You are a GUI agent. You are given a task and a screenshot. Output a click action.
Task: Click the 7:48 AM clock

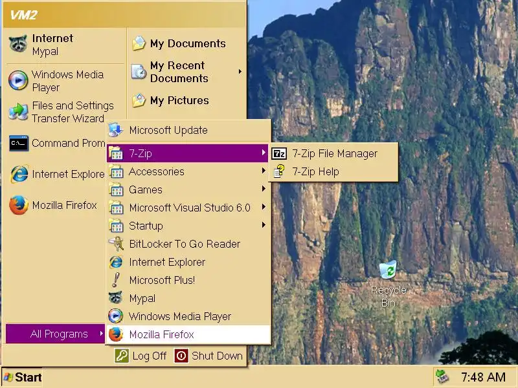(483, 377)
